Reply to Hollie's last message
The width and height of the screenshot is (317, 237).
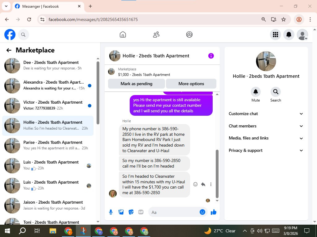tap(203, 184)
